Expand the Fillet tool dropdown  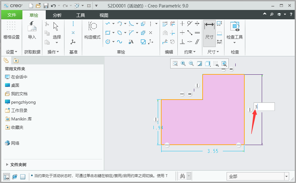point(137,24)
